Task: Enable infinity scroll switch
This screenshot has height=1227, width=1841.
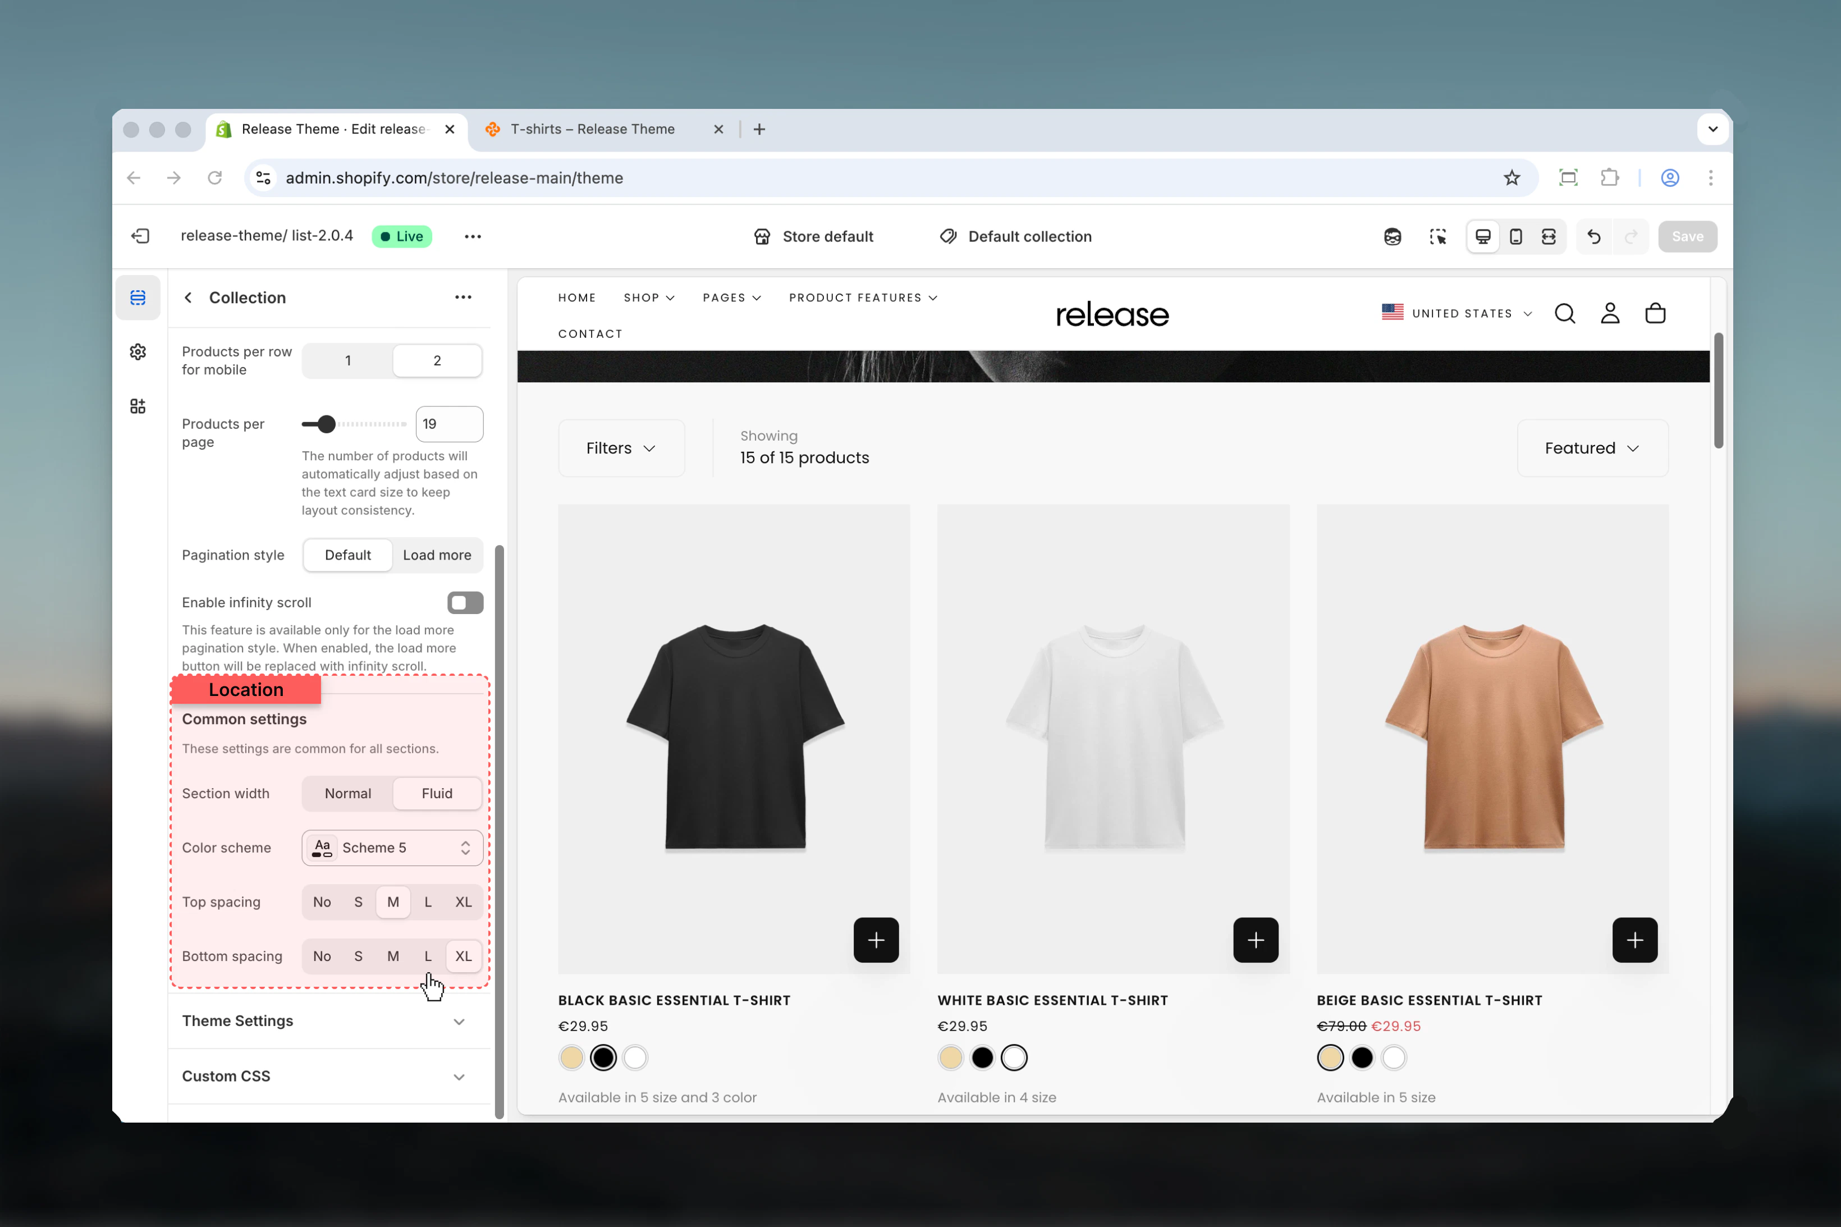Action: click(465, 602)
